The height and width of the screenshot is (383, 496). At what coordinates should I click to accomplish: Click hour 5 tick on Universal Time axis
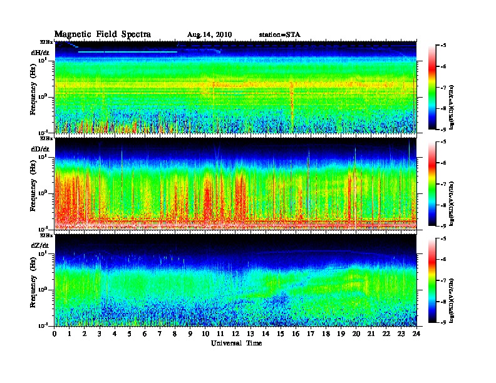(130, 334)
